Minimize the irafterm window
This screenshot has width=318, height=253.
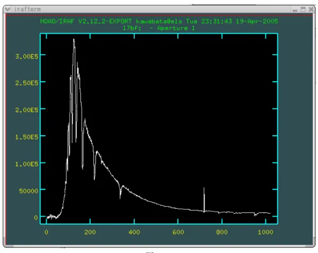tap(295, 10)
